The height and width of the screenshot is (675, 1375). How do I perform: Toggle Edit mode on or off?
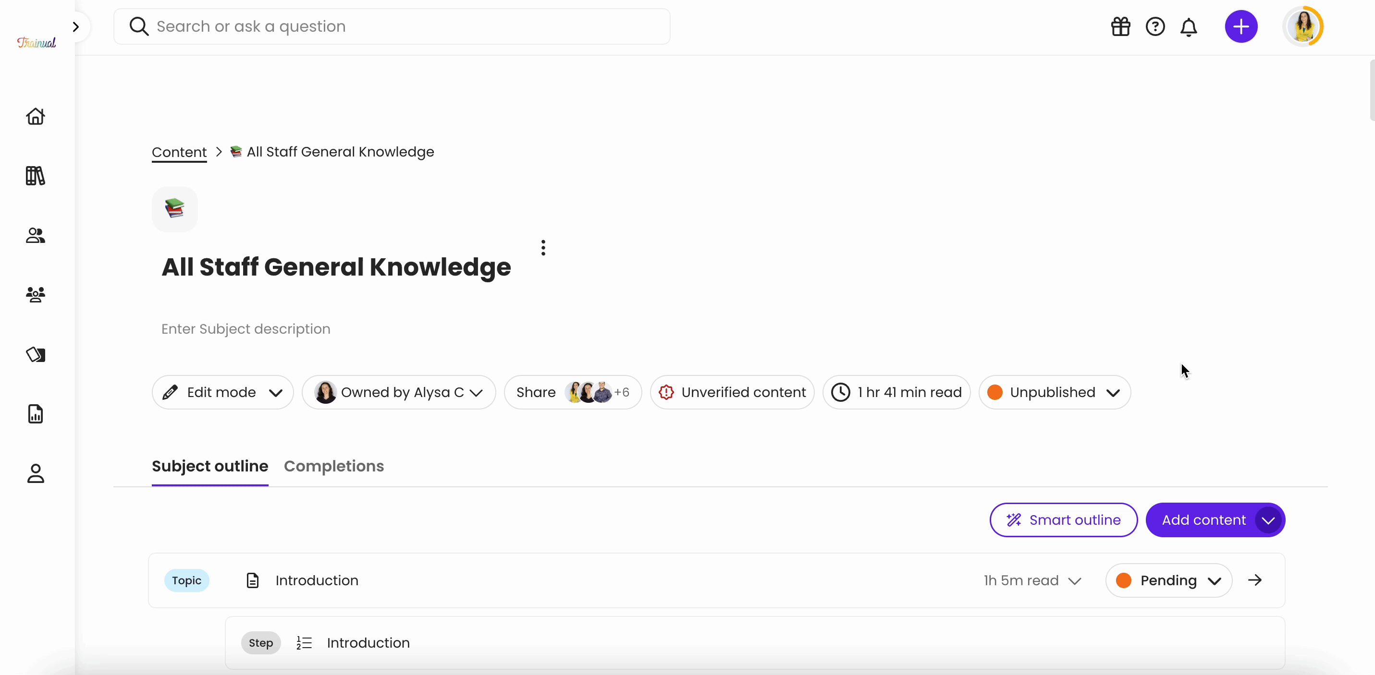tap(221, 392)
